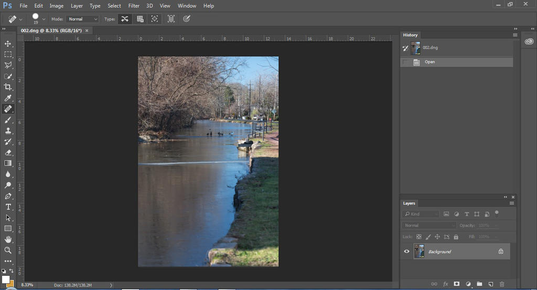
Task: Open the Filter menu
Action: point(134,6)
